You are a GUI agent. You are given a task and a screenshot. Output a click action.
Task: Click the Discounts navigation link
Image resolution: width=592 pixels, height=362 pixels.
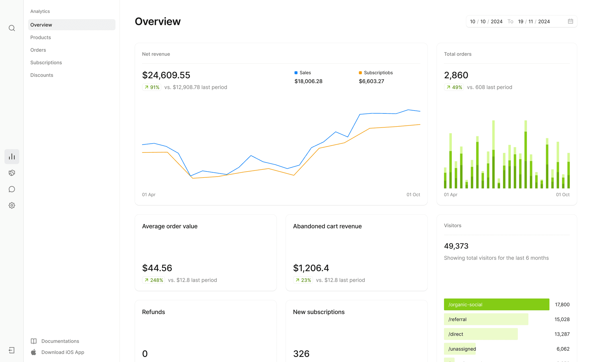41,75
